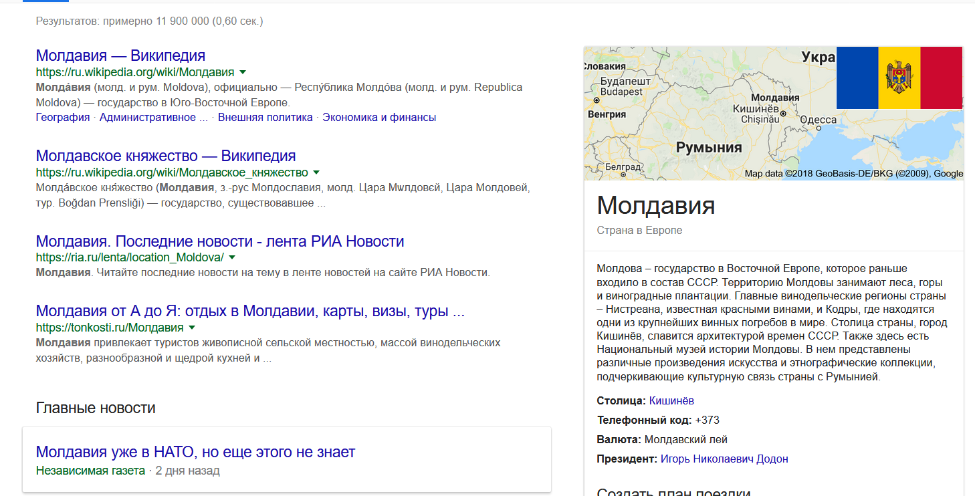This screenshot has height=496, width=975.
Task: Click the 'Столица:' label
Action: (x=621, y=401)
